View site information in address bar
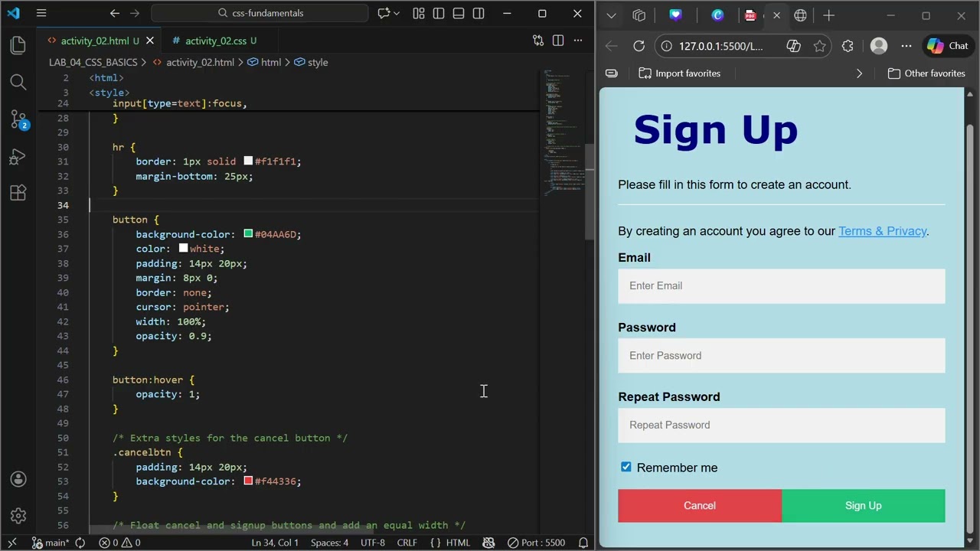980x551 pixels. [667, 46]
